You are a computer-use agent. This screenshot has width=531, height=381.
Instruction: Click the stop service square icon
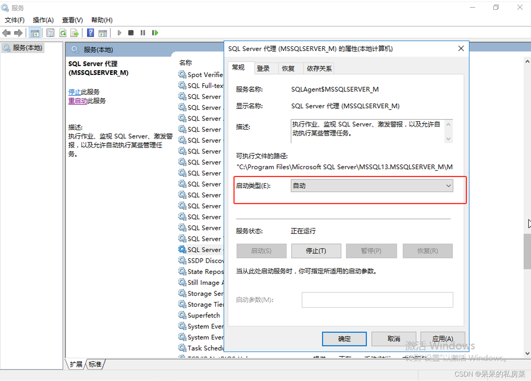tap(131, 33)
